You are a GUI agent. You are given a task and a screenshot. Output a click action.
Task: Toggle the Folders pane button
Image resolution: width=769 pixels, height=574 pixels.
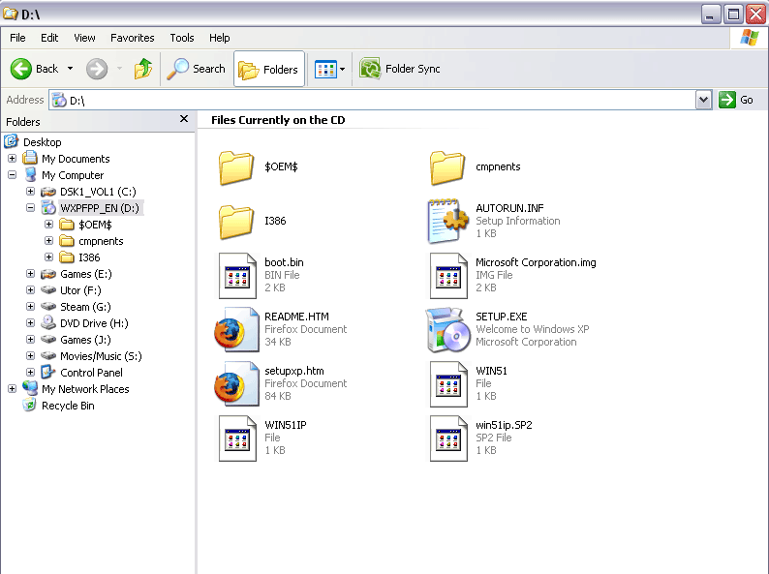click(x=268, y=69)
